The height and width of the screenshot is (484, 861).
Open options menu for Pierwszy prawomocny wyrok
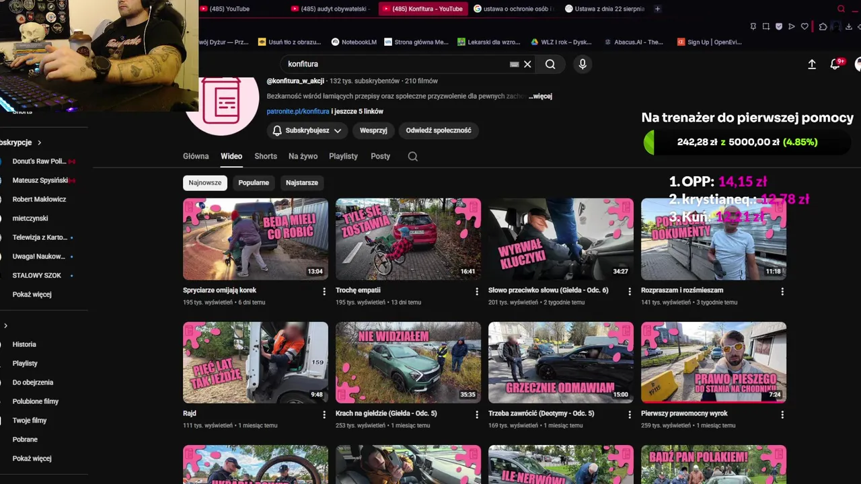click(x=782, y=415)
